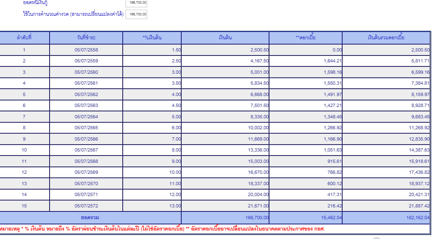This screenshot has width=443, height=239.
Task: Select the date cell 05/07/2558
Action: click(86, 50)
